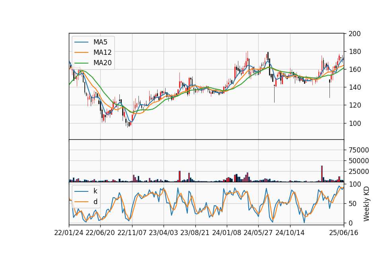Click the green MA20 legend line sample
Viewport: 382px width, 274px height.
tap(81, 63)
